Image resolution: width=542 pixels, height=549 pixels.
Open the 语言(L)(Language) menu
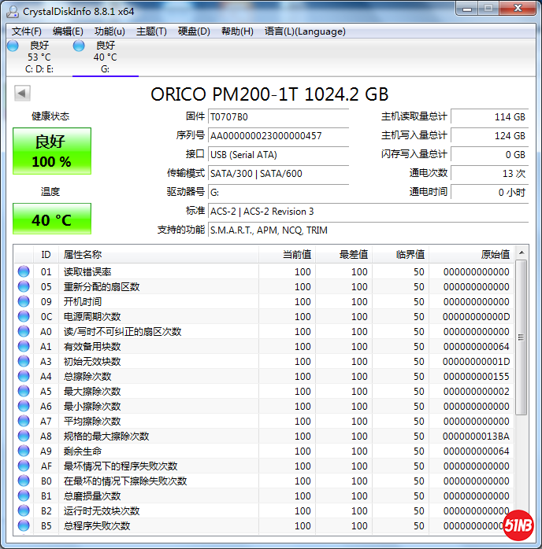[x=305, y=31]
